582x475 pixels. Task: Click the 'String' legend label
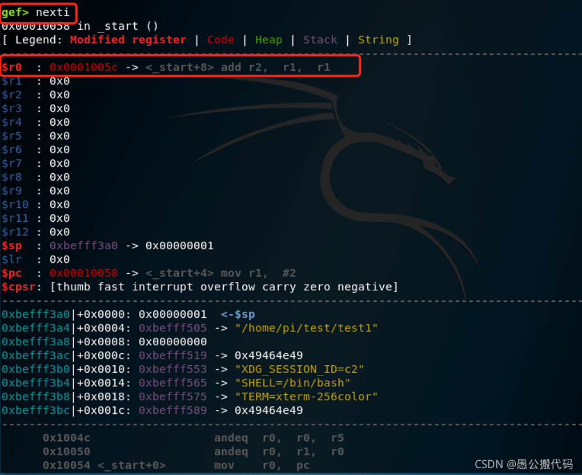click(378, 40)
